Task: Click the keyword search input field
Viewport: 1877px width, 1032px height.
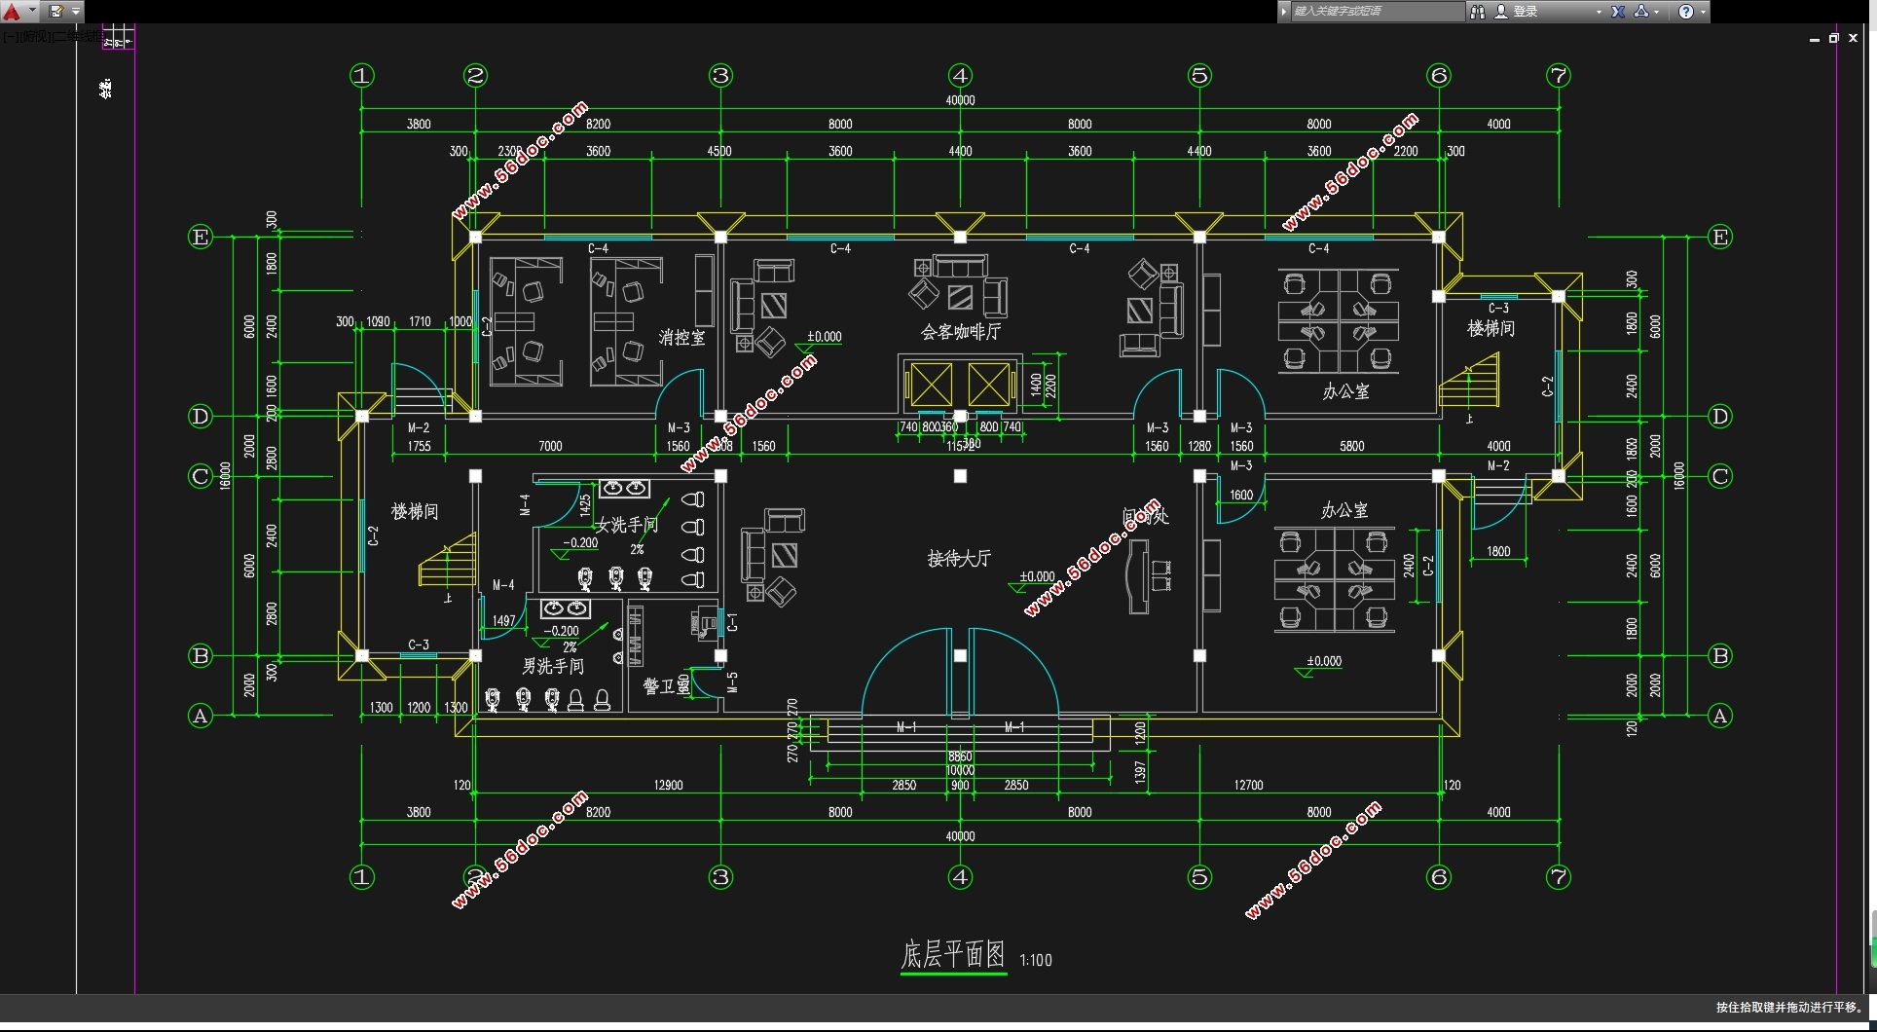Action: point(1375,12)
